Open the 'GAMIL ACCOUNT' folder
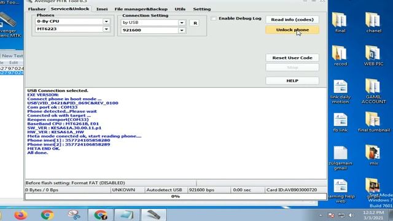 pos(373,91)
